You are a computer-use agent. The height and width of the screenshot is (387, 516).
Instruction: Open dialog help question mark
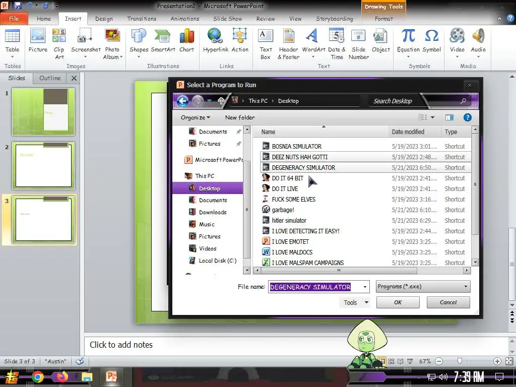tap(467, 117)
